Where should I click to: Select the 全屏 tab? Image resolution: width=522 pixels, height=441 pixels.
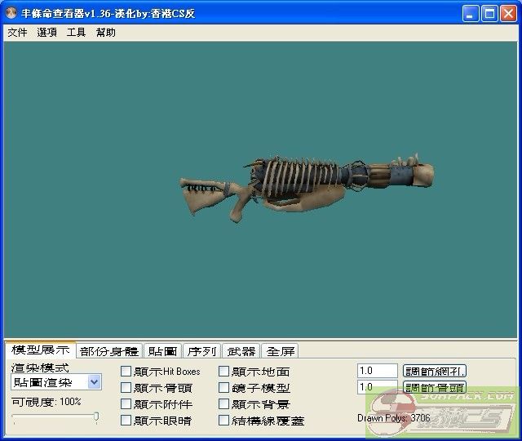280,351
